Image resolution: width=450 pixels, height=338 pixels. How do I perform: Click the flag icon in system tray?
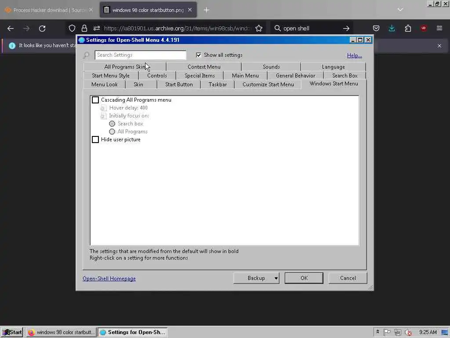[387, 332]
